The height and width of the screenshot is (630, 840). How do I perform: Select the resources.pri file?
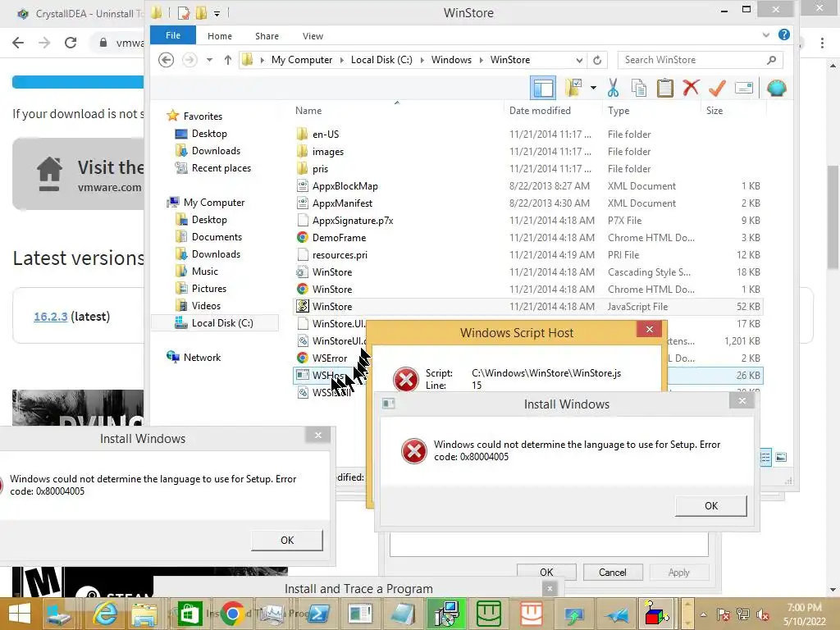[340, 254]
